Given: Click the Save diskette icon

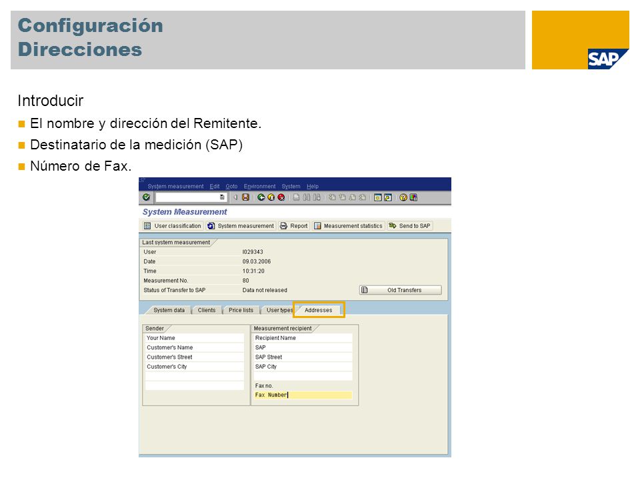Looking at the screenshot, I should tap(246, 197).
